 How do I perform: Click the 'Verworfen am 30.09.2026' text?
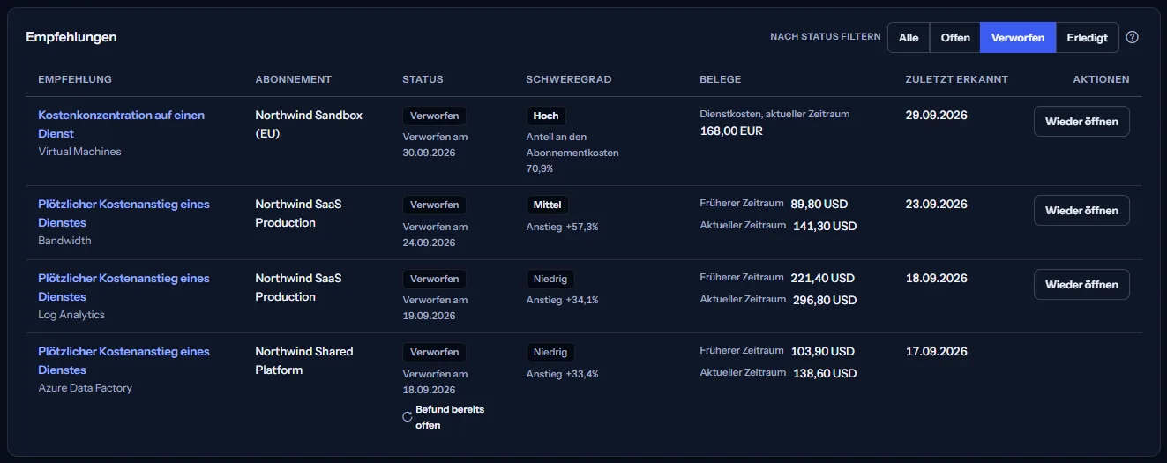[435, 146]
